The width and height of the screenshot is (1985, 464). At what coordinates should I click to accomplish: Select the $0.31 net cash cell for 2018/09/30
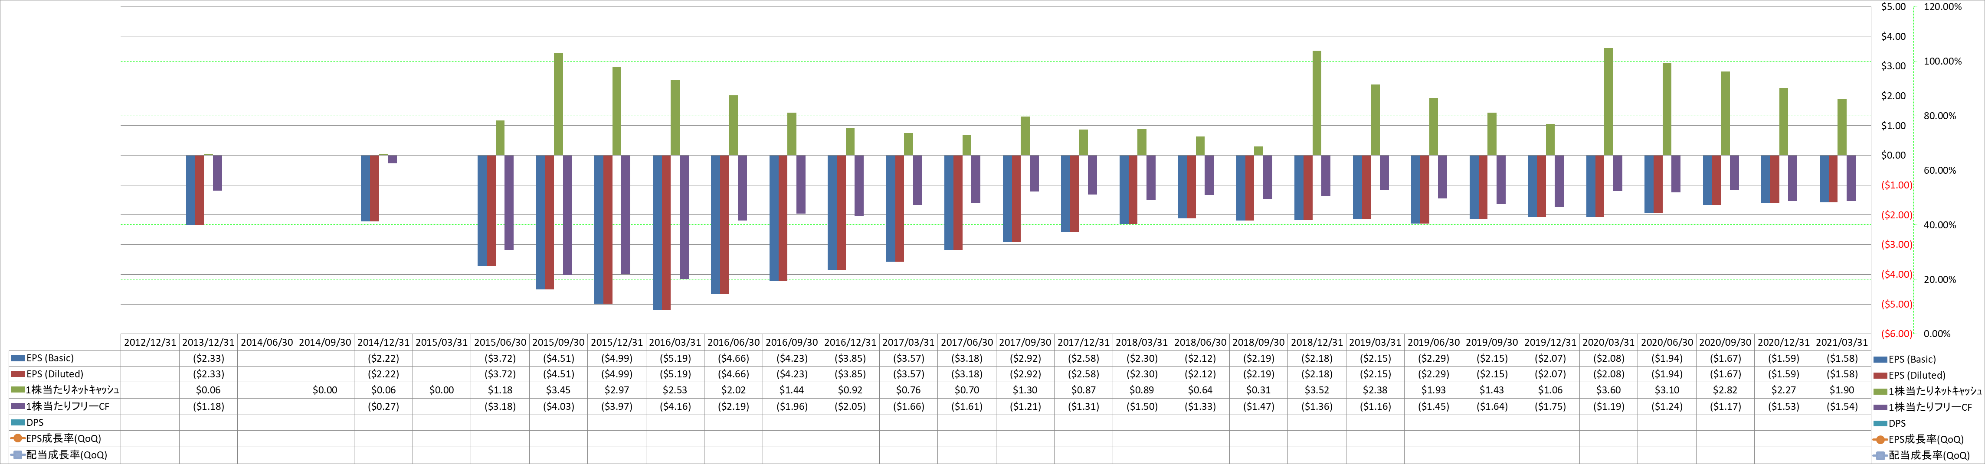pyautogui.click(x=1258, y=390)
